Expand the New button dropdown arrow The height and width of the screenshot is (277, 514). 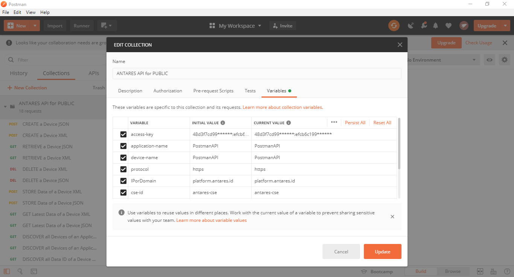click(x=35, y=26)
